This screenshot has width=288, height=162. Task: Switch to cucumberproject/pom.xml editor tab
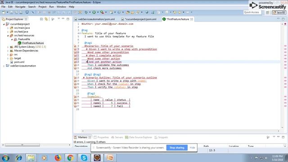point(139,19)
